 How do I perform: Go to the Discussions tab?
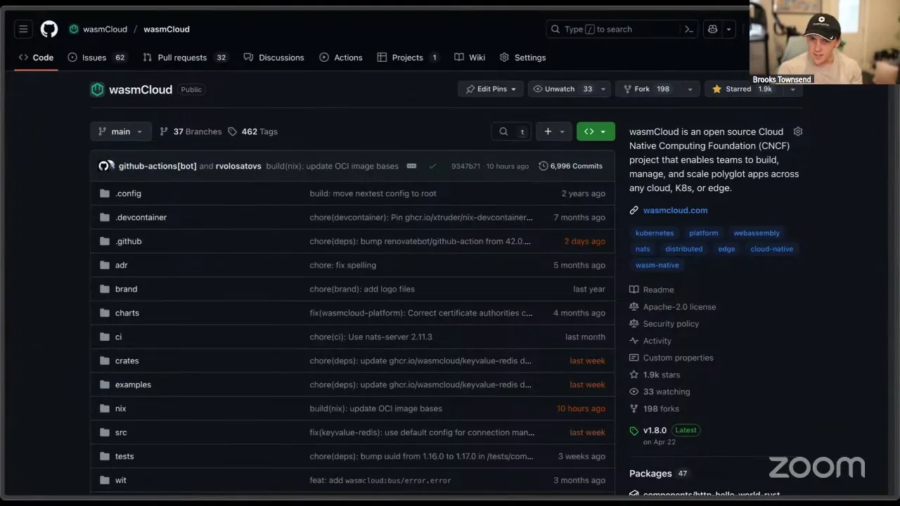274,58
